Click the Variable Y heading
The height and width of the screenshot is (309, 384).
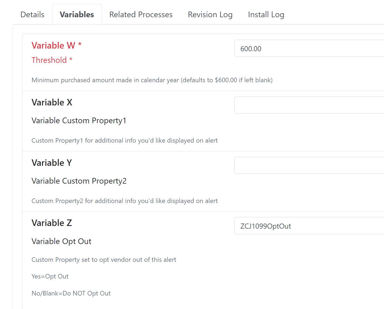click(52, 163)
